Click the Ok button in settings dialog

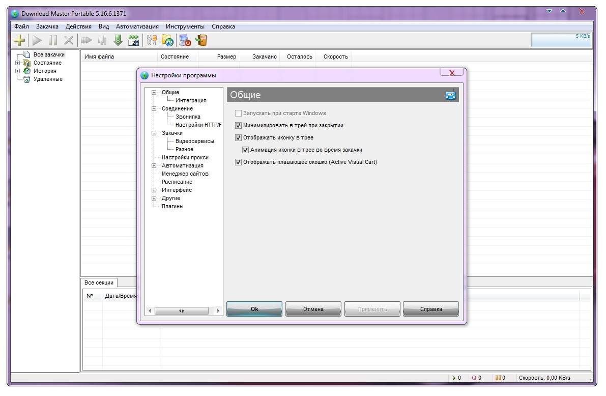click(254, 309)
